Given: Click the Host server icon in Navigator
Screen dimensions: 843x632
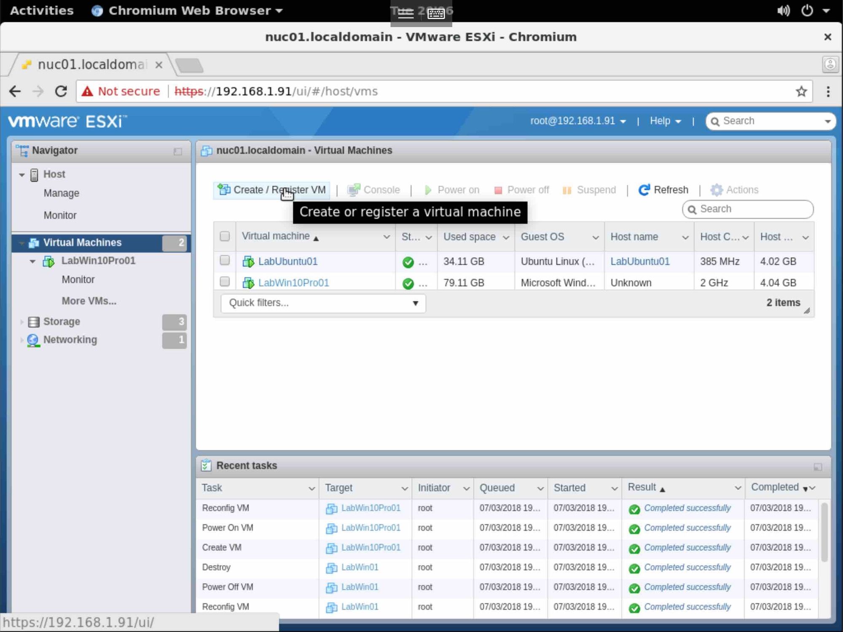Looking at the screenshot, I should (x=34, y=175).
